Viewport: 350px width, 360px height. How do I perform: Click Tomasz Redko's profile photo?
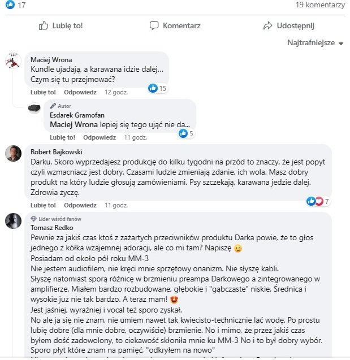tap(13, 220)
